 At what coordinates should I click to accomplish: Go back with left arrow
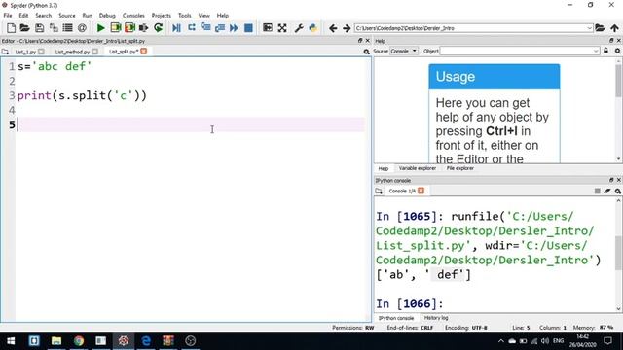pyautogui.click(x=333, y=28)
